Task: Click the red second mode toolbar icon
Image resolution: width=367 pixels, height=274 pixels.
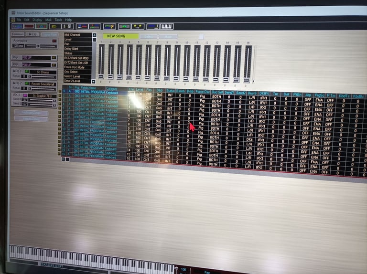Action: pyautogui.click(x=29, y=26)
